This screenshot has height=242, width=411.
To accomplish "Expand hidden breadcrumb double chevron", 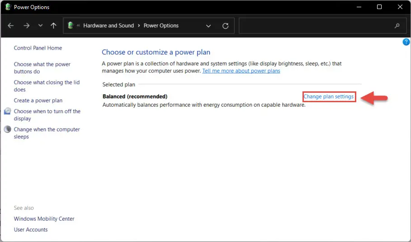I will 78,25.
